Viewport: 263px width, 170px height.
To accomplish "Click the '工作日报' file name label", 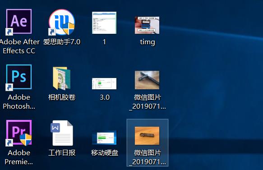I will (62, 153).
